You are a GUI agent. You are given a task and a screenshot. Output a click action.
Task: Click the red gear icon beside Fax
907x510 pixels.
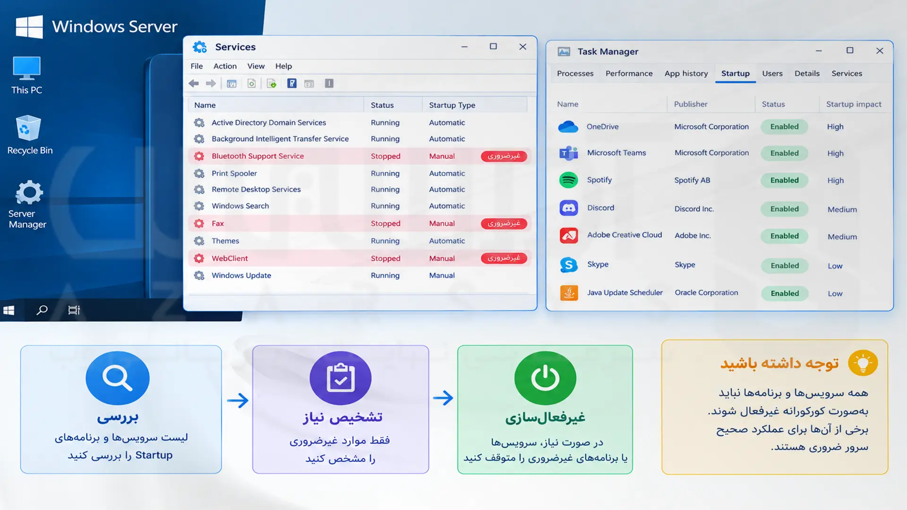(x=199, y=223)
